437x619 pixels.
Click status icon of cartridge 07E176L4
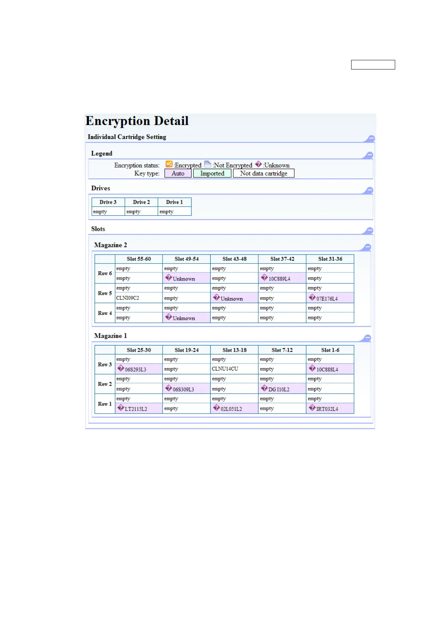click(x=312, y=297)
